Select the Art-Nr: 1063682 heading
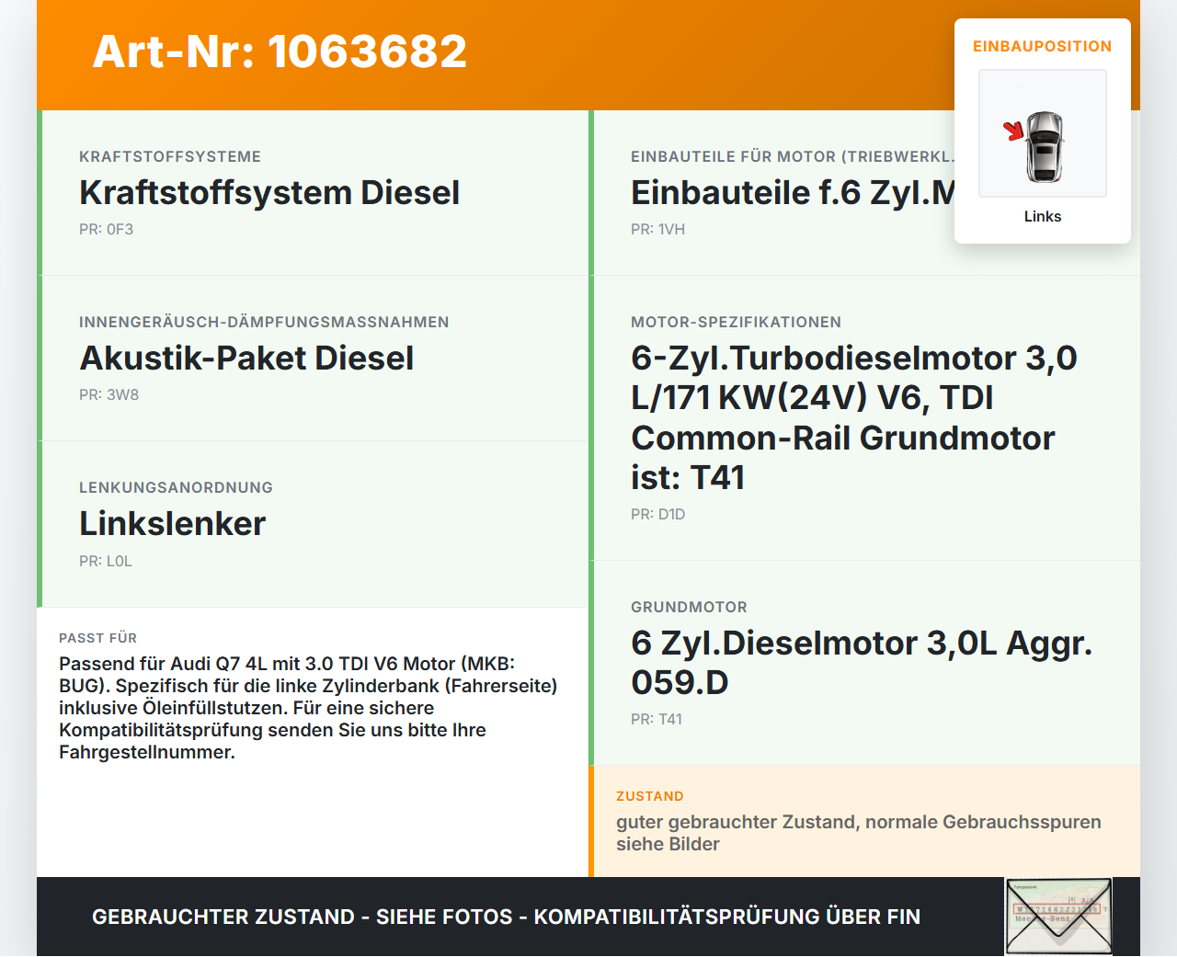1177x957 pixels. 280,51
